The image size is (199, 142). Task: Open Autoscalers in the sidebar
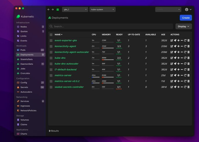click(x=30, y=92)
